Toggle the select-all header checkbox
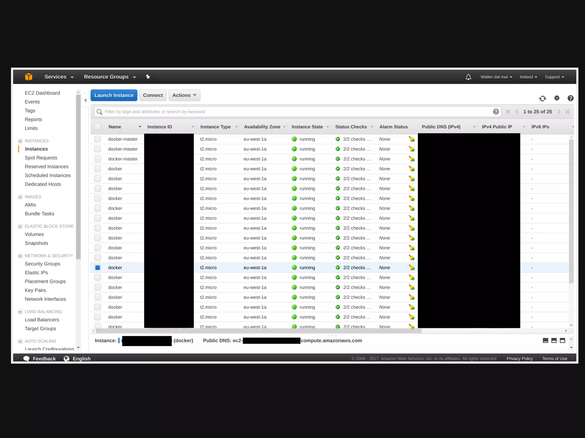Screen dimensions: 585x438 click(x=98, y=127)
